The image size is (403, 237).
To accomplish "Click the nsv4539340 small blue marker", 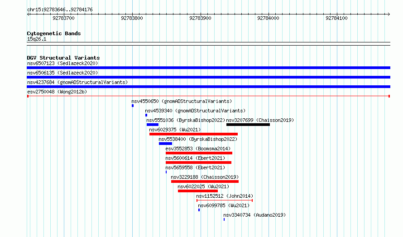I will [x=146, y=115].
